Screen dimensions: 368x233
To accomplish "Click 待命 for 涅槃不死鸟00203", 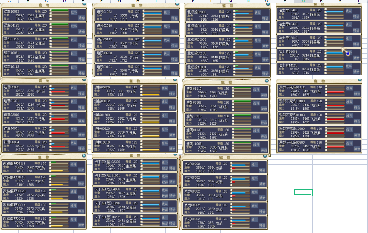I will [357, 149].
